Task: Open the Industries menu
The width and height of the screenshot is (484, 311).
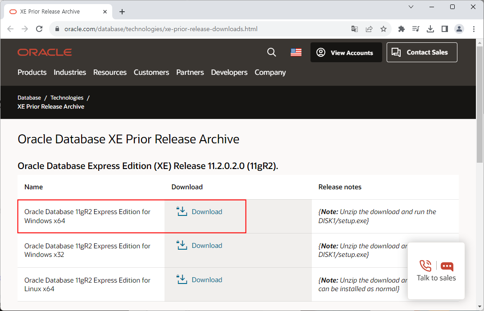Action: 70,72
